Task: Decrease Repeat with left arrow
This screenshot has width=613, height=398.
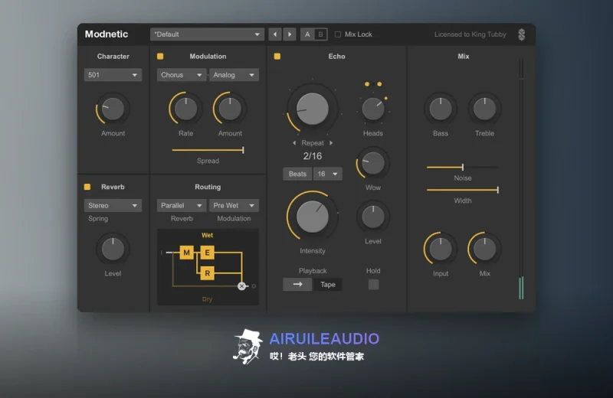Action: 294,143
